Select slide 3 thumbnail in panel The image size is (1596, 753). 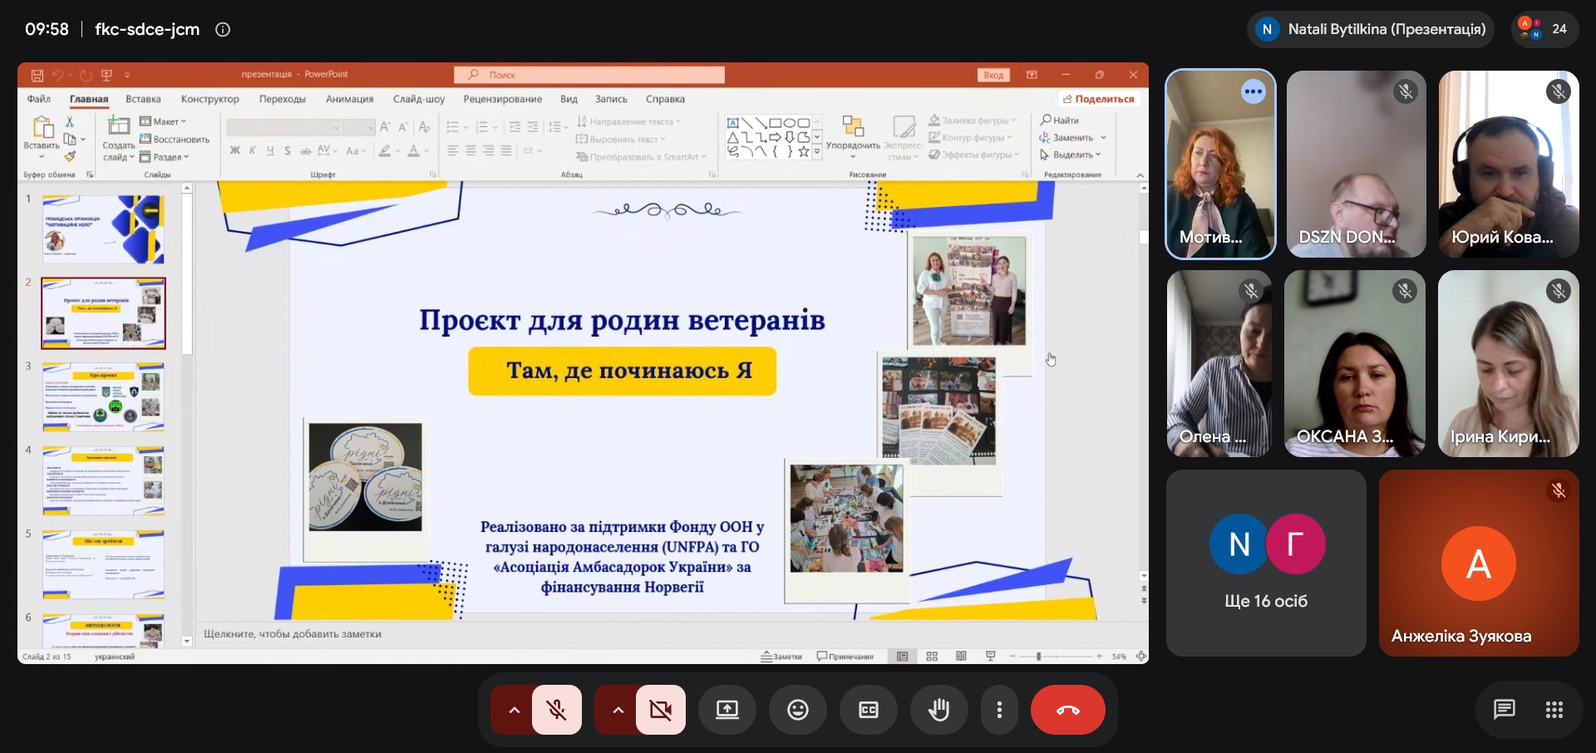point(103,396)
